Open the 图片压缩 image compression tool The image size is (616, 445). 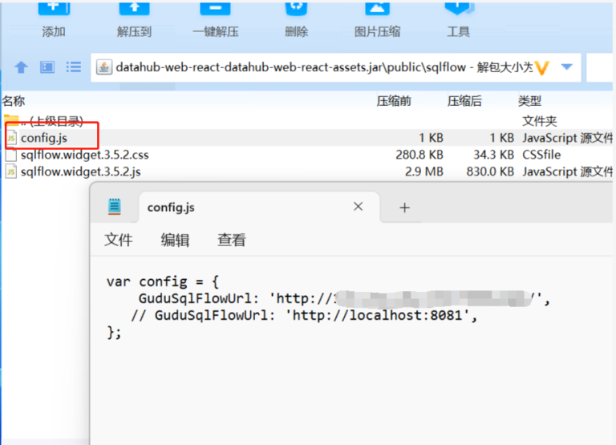tap(377, 10)
